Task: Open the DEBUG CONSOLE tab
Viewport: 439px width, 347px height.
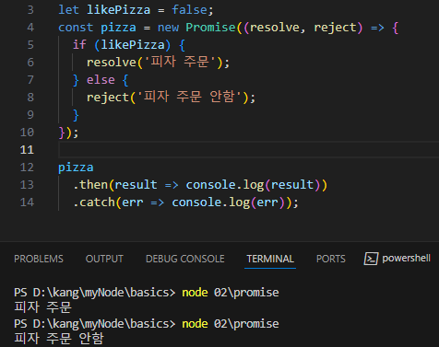Action: pyautogui.click(x=185, y=259)
